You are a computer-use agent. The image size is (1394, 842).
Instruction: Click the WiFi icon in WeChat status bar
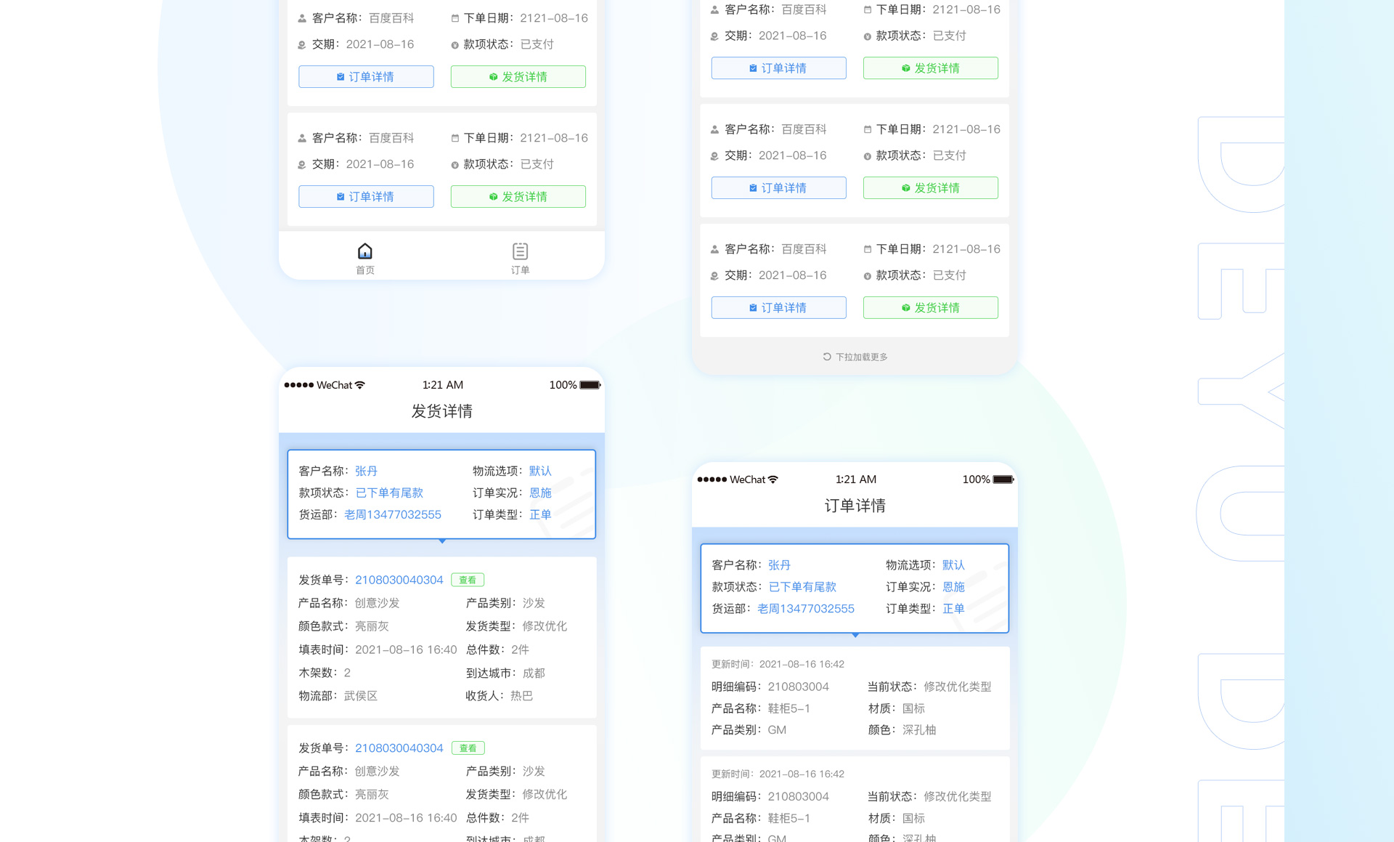(361, 384)
